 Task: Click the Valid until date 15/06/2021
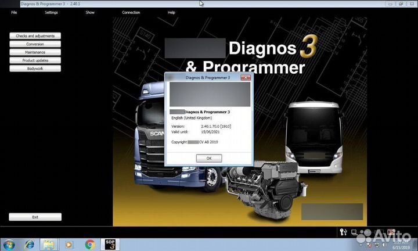coord(210,132)
